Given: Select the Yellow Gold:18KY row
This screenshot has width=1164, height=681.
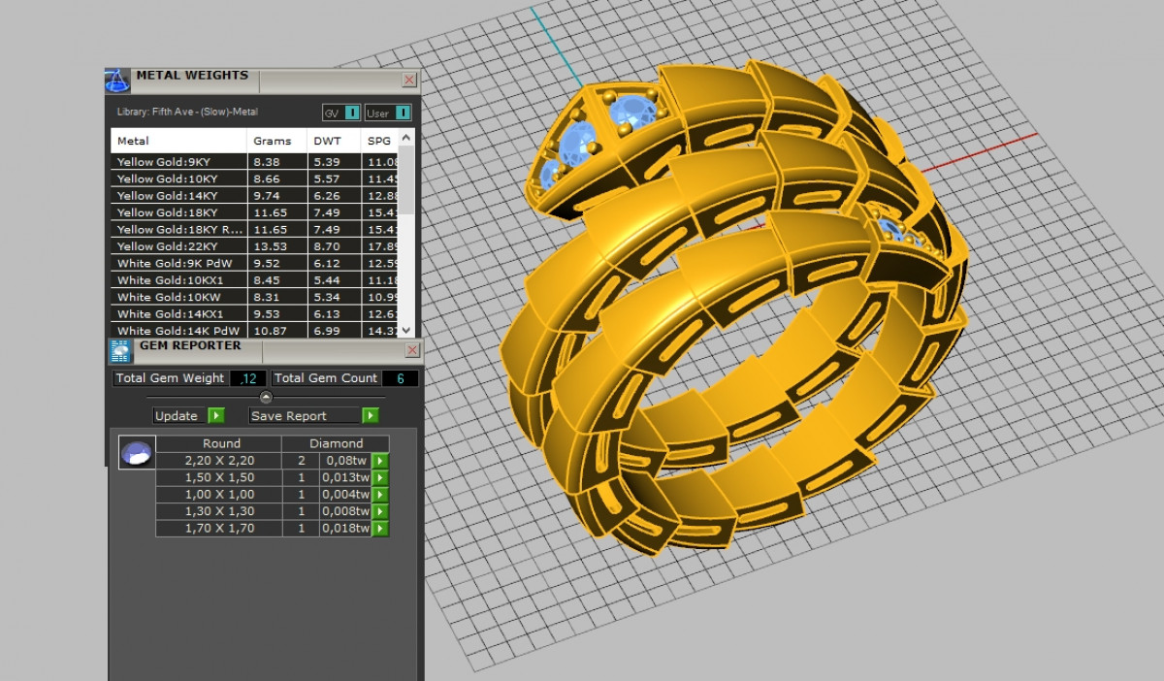Looking at the screenshot, I should (x=179, y=212).
